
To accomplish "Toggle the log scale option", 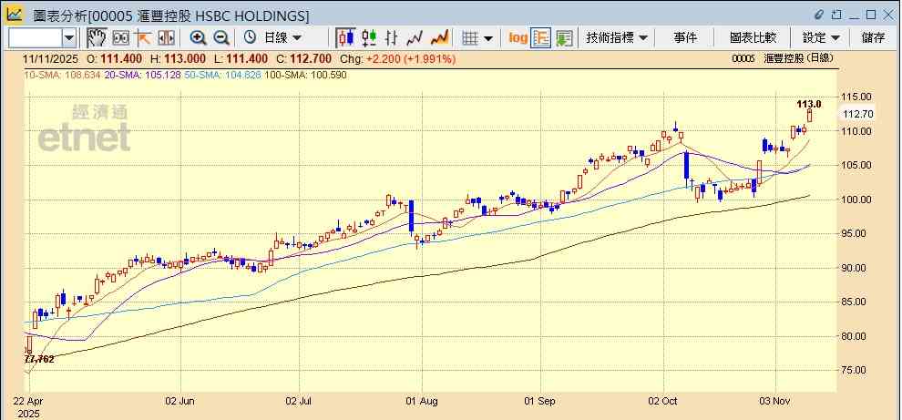I will coord(518,37).
